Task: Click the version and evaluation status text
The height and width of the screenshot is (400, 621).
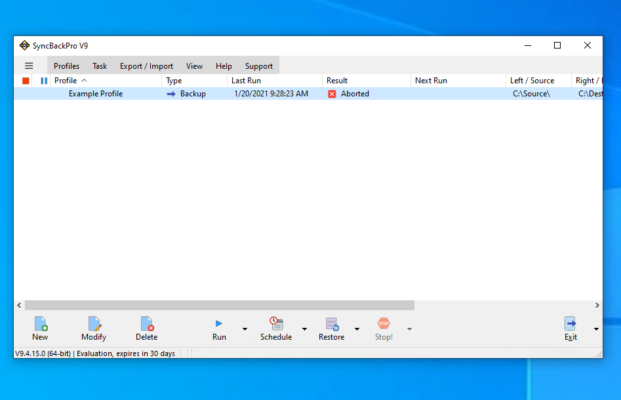Action: [x=95, y=353]
